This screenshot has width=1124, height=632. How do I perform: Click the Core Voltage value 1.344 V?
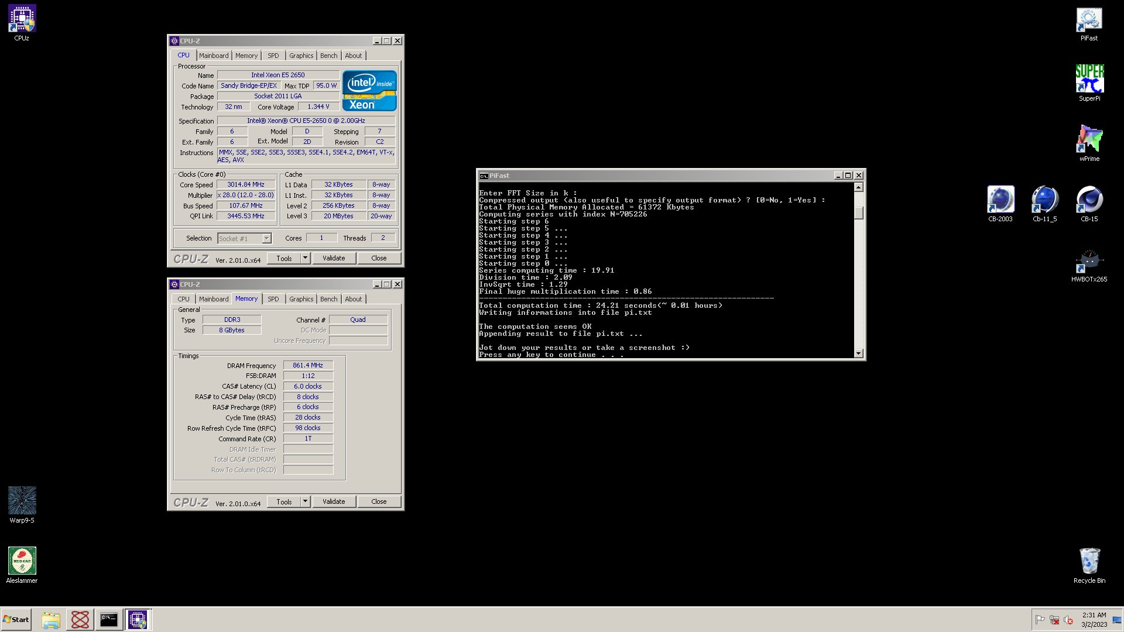(318, 107)
